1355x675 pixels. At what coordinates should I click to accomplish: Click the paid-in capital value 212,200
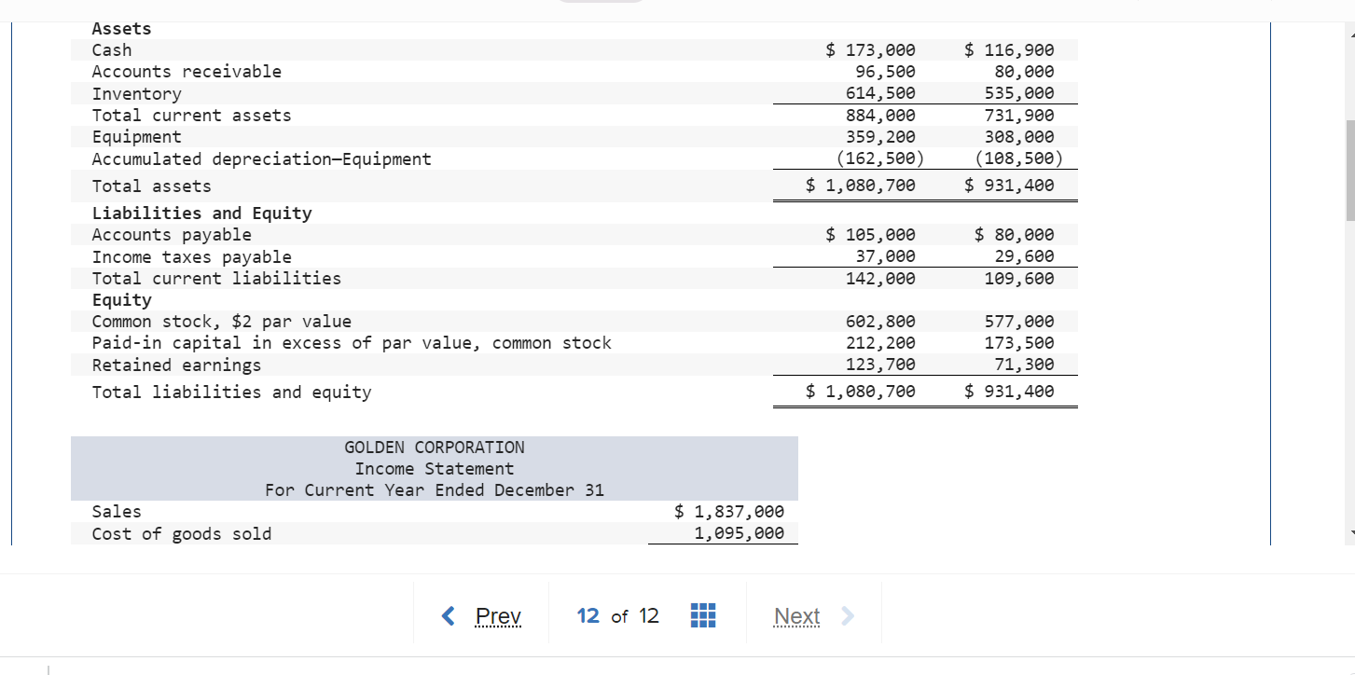[880, 343]
